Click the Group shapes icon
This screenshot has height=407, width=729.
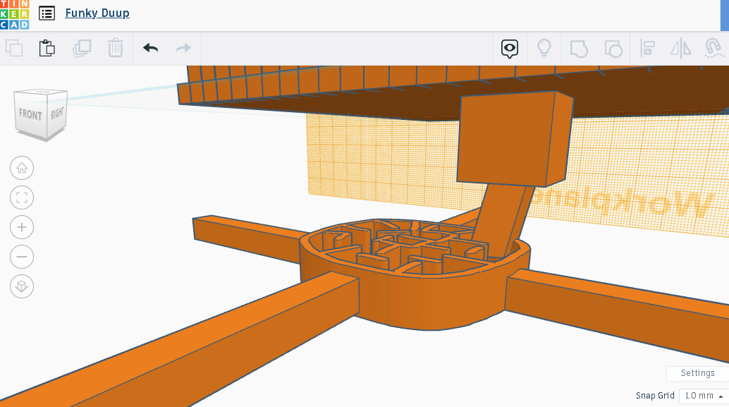tap(579, 49)
